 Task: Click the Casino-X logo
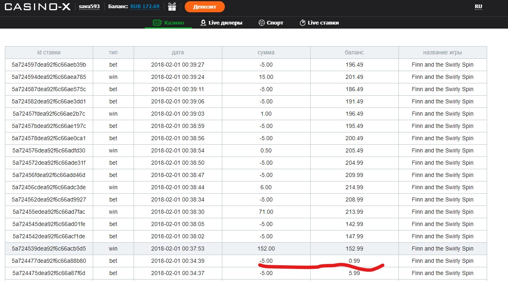[x=38, y=7]
